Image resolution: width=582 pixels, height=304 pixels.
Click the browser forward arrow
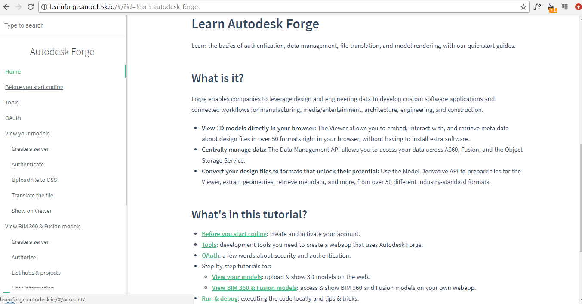coord(18,7)
